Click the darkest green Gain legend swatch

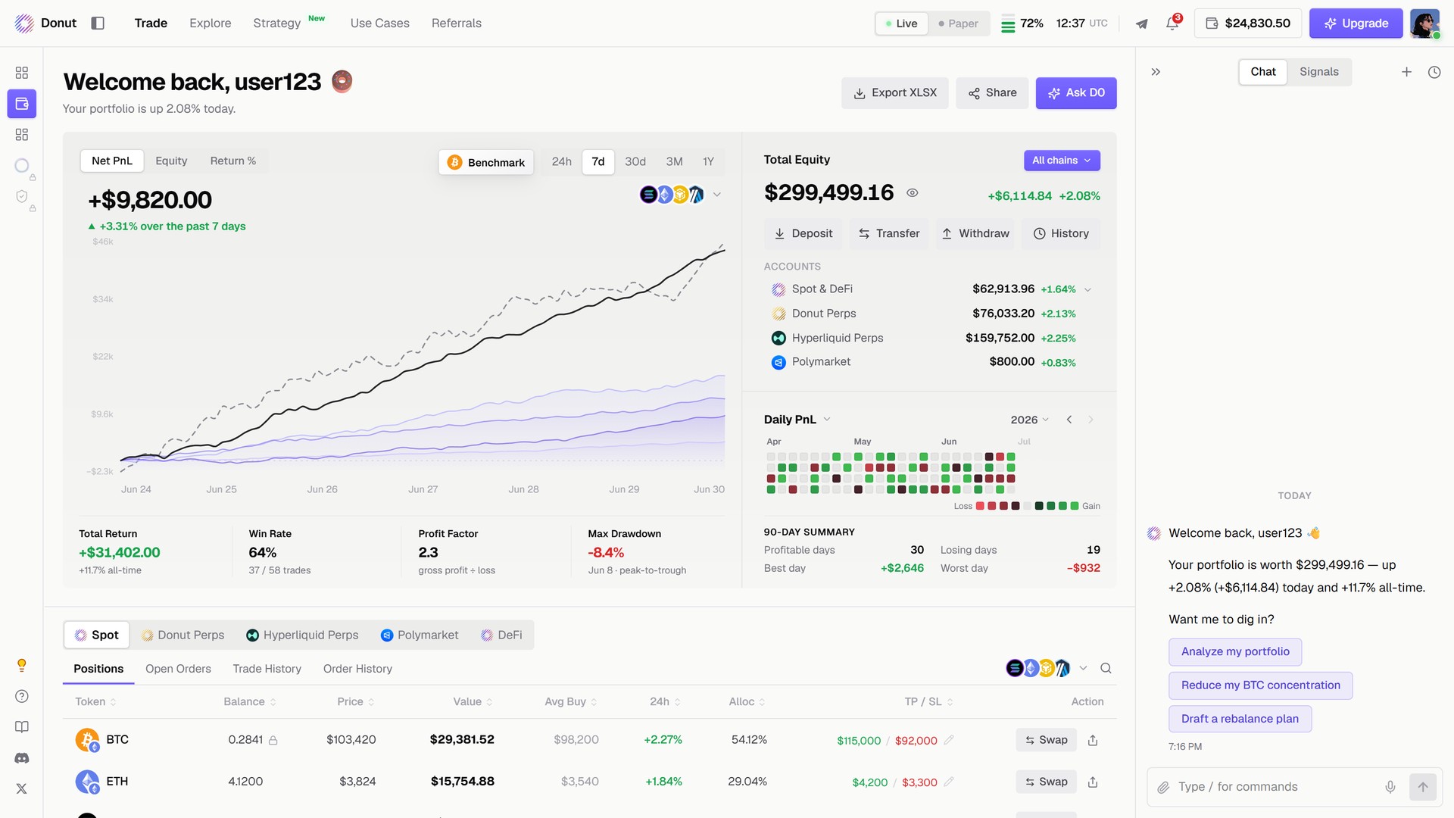point(1039,506)
